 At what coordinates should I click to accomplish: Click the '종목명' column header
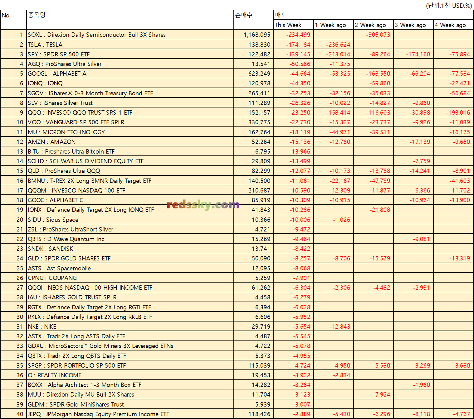click(130, 20)
